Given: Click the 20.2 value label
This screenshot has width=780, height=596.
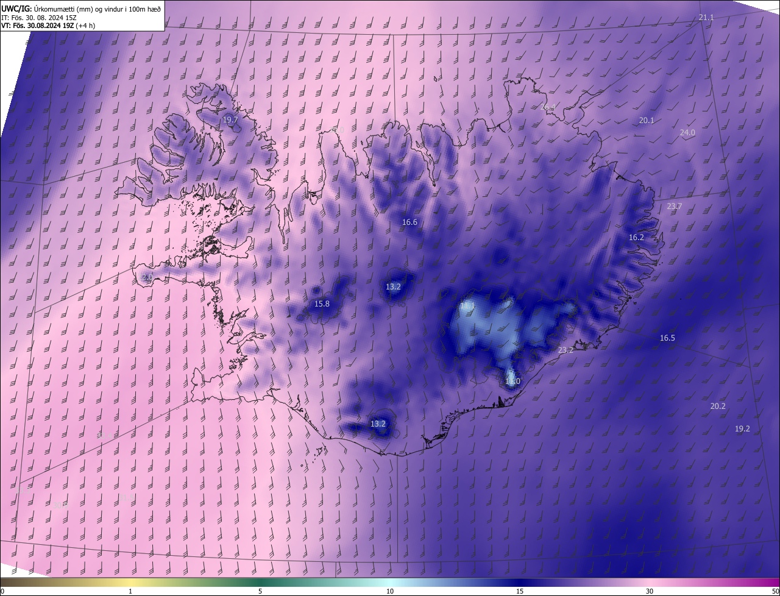Looking at the screenshot, I should (x=718, y=406).
